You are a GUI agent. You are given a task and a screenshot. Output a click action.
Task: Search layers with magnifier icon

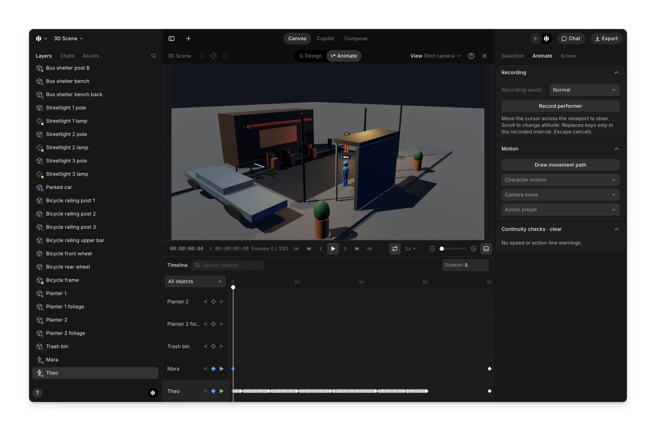[x=153, y=56]
